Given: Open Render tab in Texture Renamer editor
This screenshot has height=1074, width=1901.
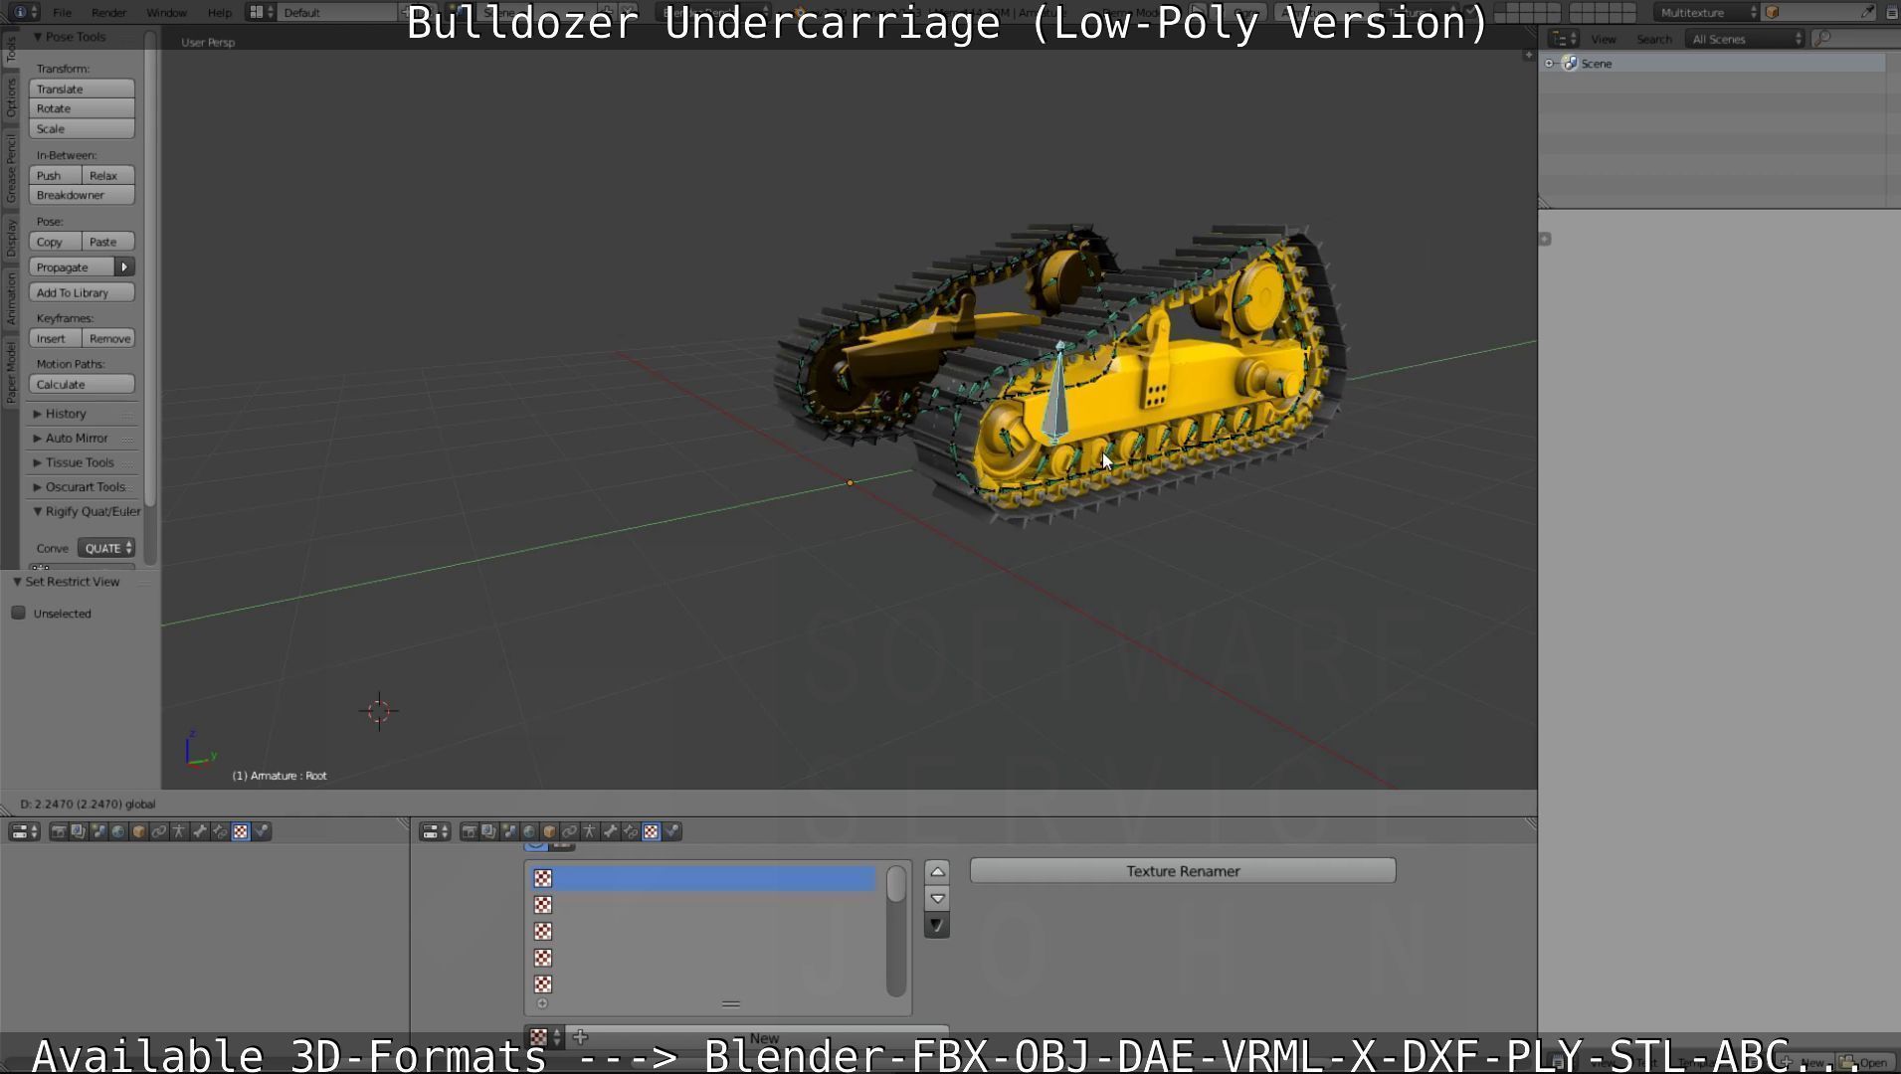Looking at the screenshot, I should [469, 831].
